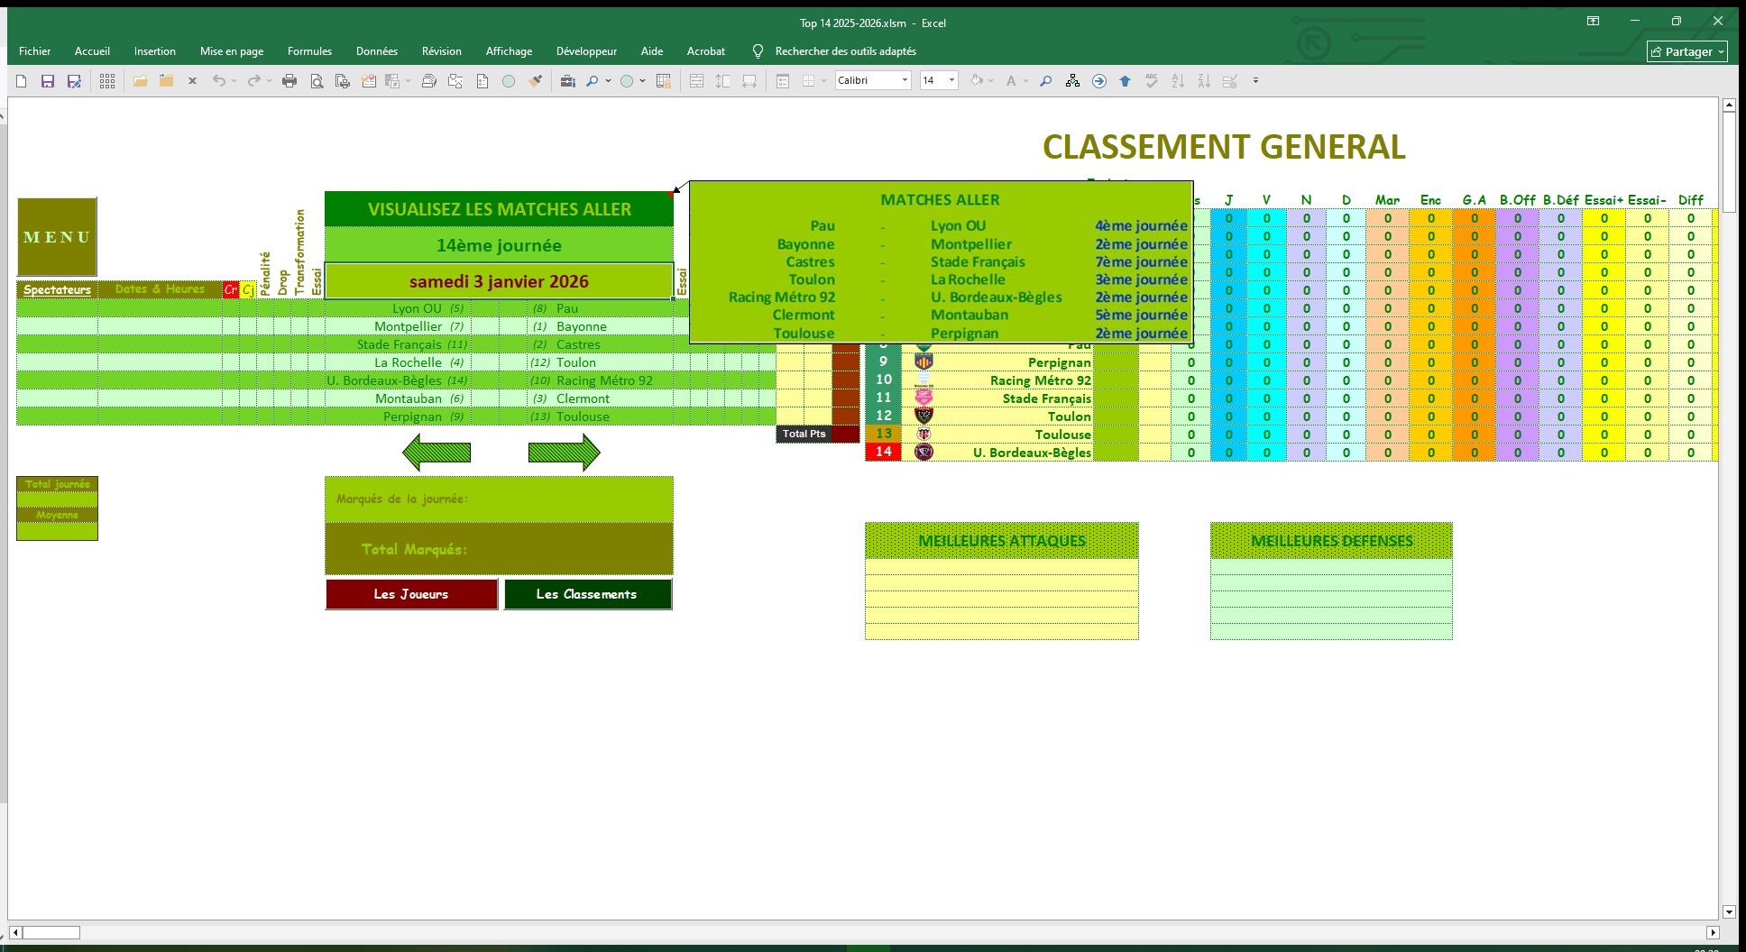Open the Fichier menu
The image size is (1746, 952).
35,51
